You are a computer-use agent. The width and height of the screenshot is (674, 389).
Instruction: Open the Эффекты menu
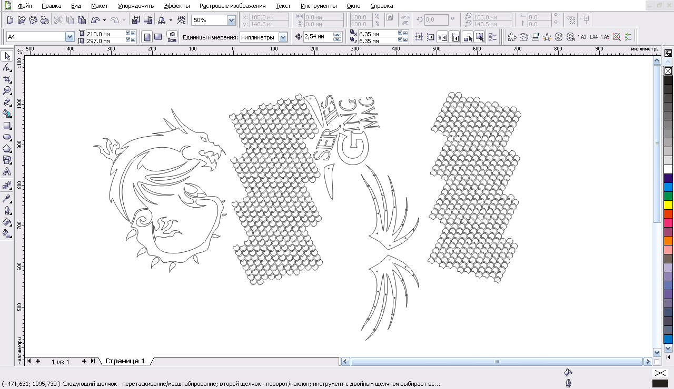click(x=176, y=6)
